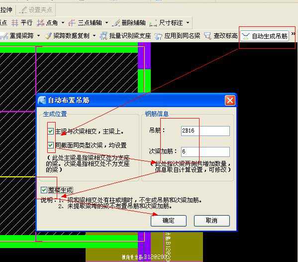Disable the 整楼生成 checkbox

click(44, 190)
